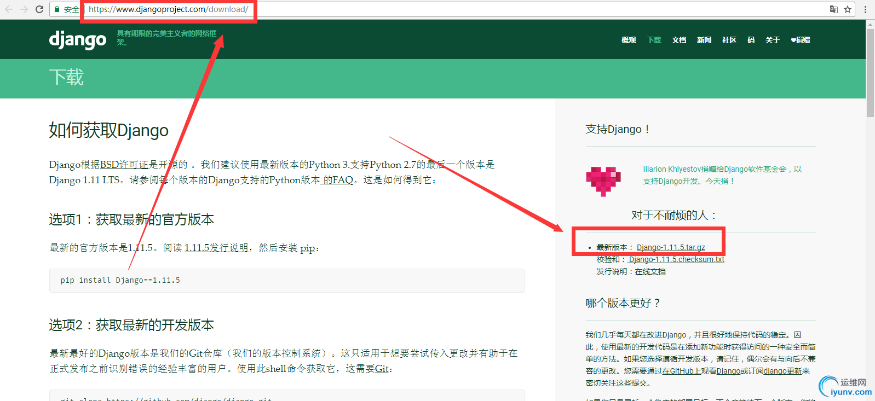Click the vertical scrollbar thumb
Viewport: 875px width, 401px height.
870,73
